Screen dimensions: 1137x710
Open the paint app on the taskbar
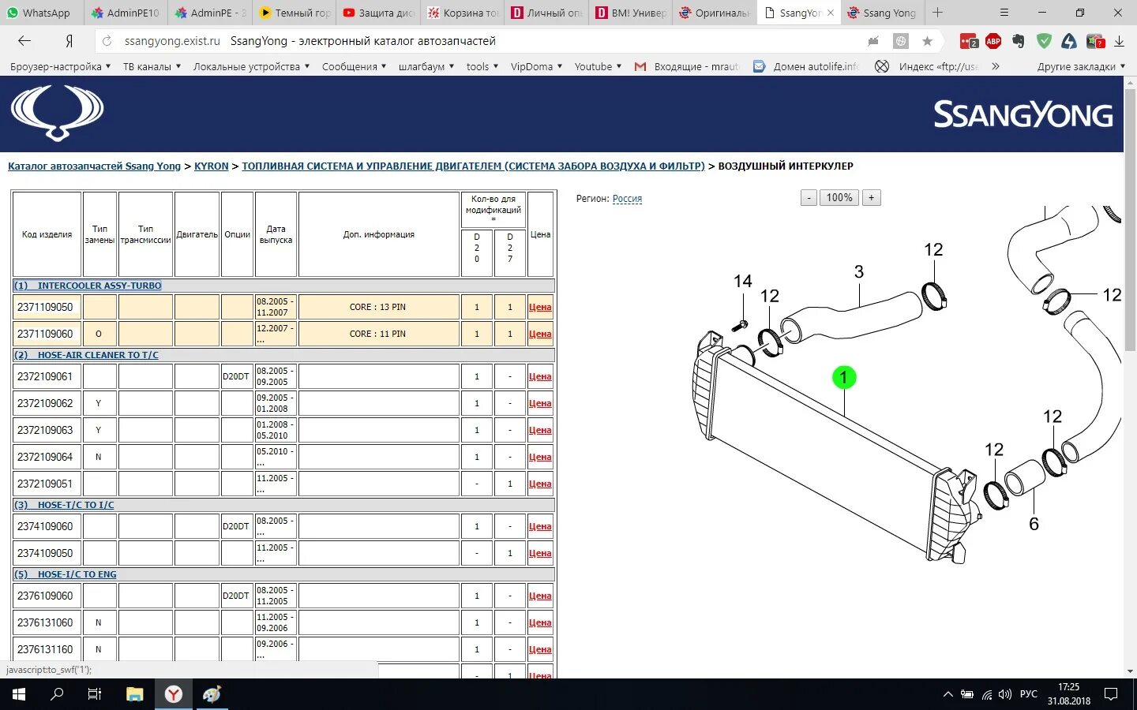tap(212, 694)
